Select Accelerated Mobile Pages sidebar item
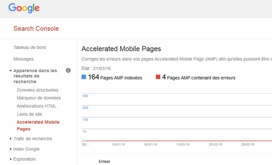The height and width of the screenshot is (165, 272). [38, 125]
